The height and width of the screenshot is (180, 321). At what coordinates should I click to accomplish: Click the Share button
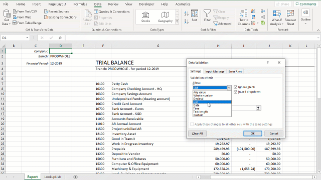tap(283, 4)
